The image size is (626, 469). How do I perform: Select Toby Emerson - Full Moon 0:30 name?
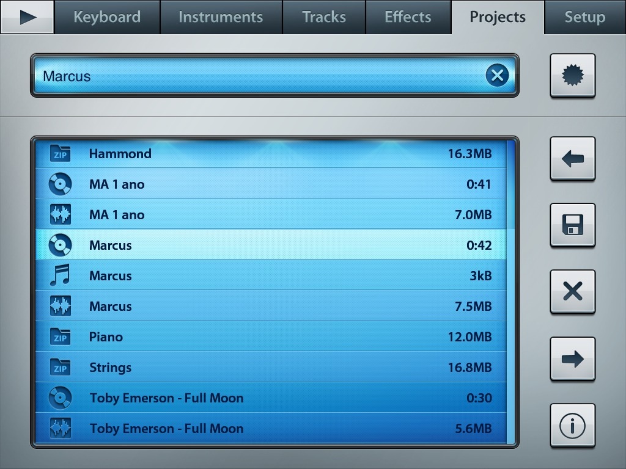(x=166, y=398)
